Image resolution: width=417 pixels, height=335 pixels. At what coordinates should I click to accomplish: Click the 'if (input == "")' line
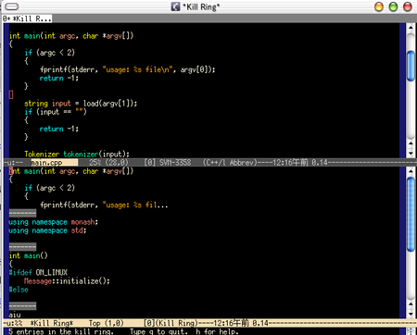click(56, 112)
